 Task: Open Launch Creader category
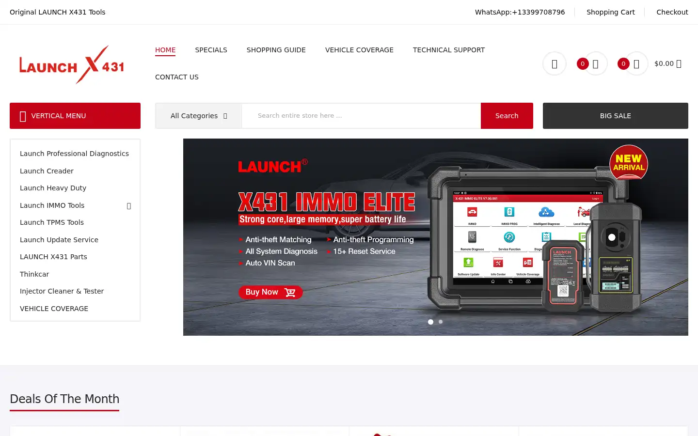click(47, 171)
